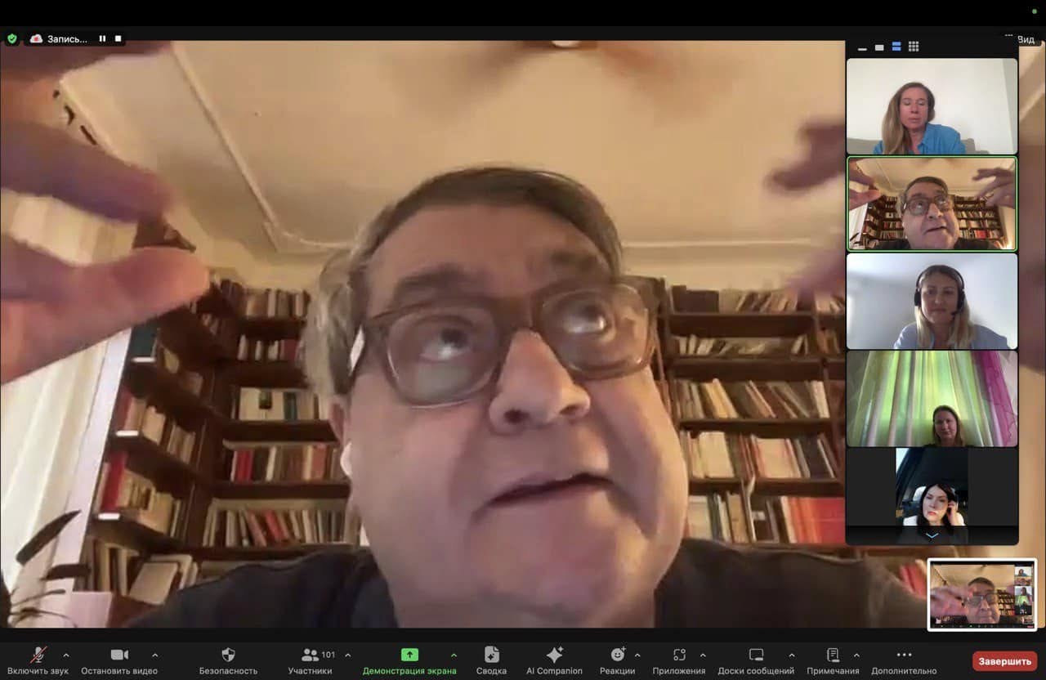
Task: Open the Реакции emoji reactions
Action: [x=618, y=655]
